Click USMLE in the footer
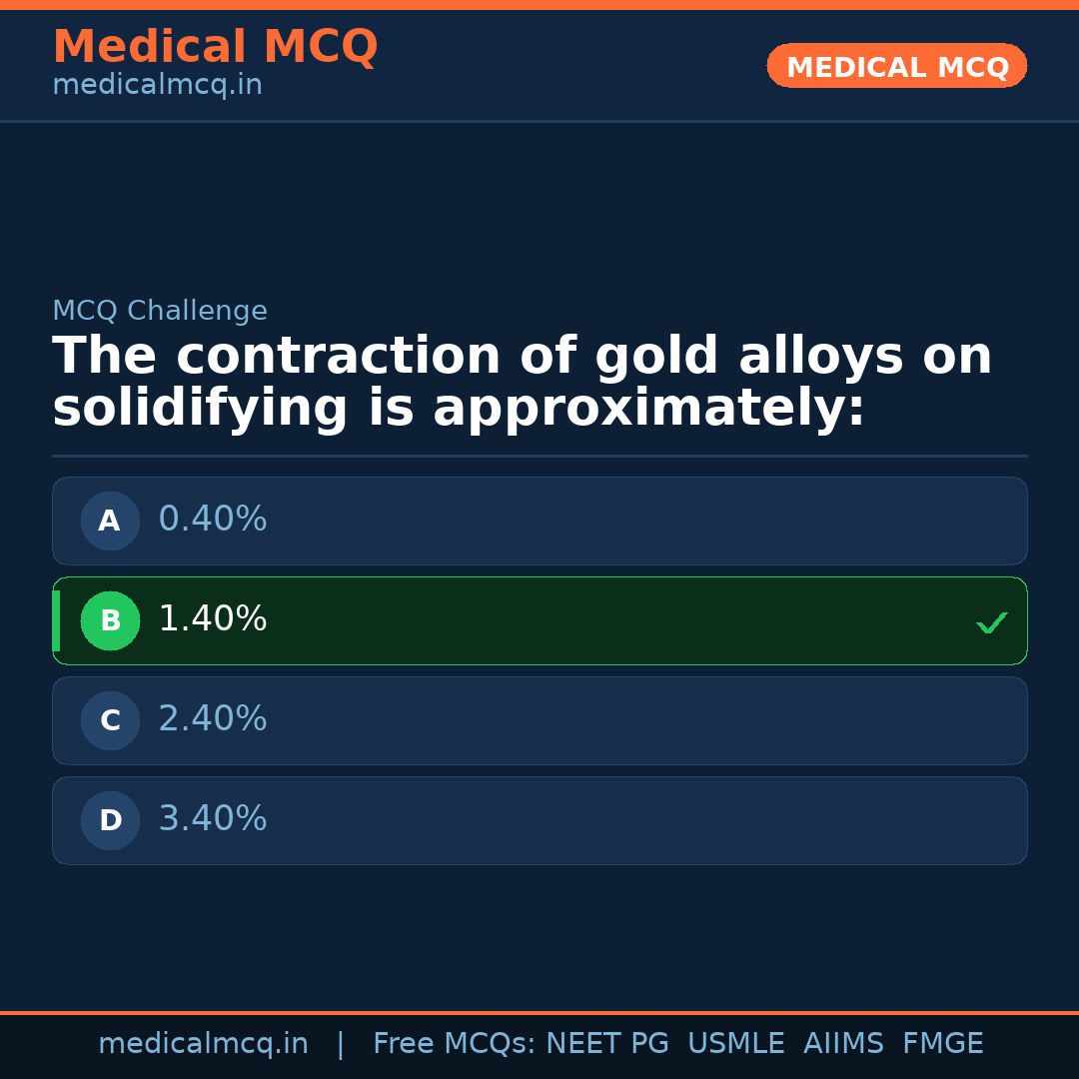Screen dimensions: 1079x1079 (735, 1044)
